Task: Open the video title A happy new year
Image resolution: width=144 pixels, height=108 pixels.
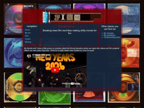Action: coord(41,55)
